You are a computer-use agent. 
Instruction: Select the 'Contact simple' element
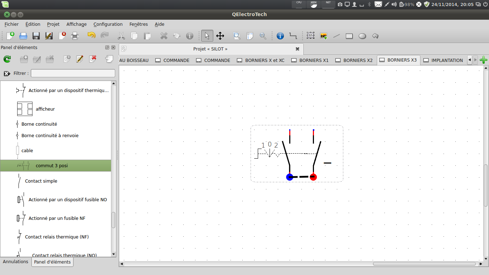(x=41, y=181)
